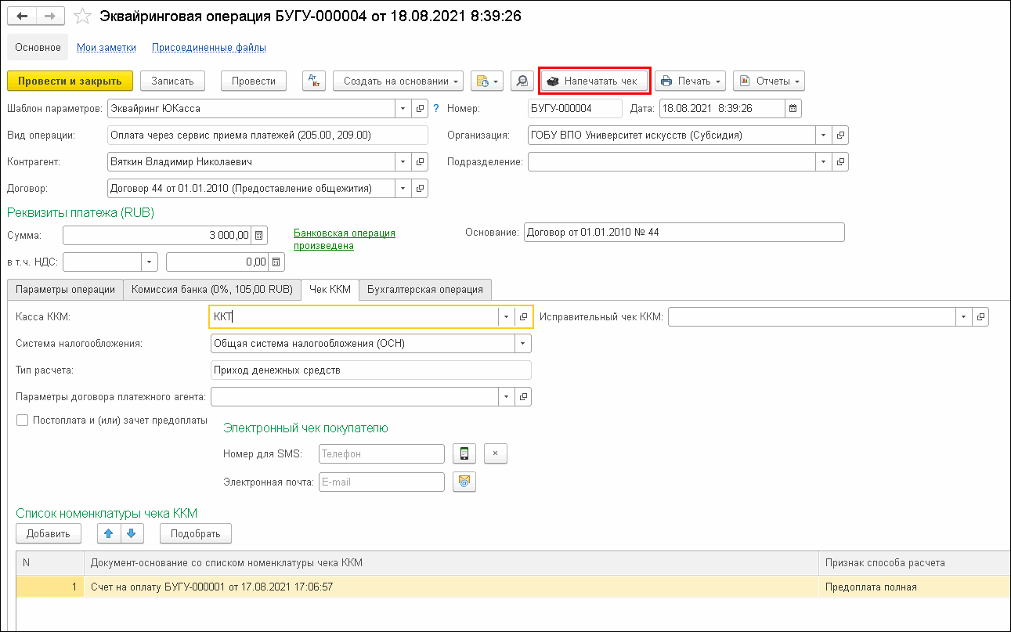1011x632 pixels.
Task: Move row down with blue down arrow
Action: point(131,533)
